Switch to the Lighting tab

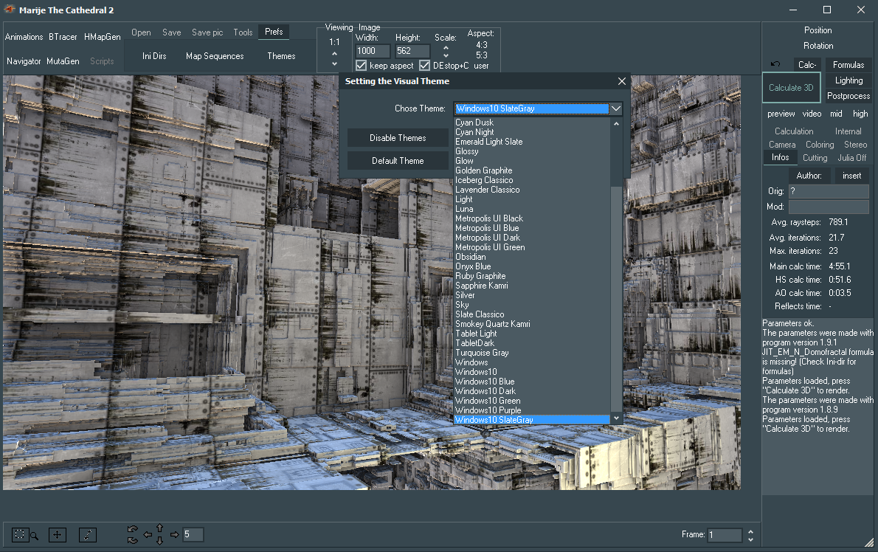(x=848, y=80)
